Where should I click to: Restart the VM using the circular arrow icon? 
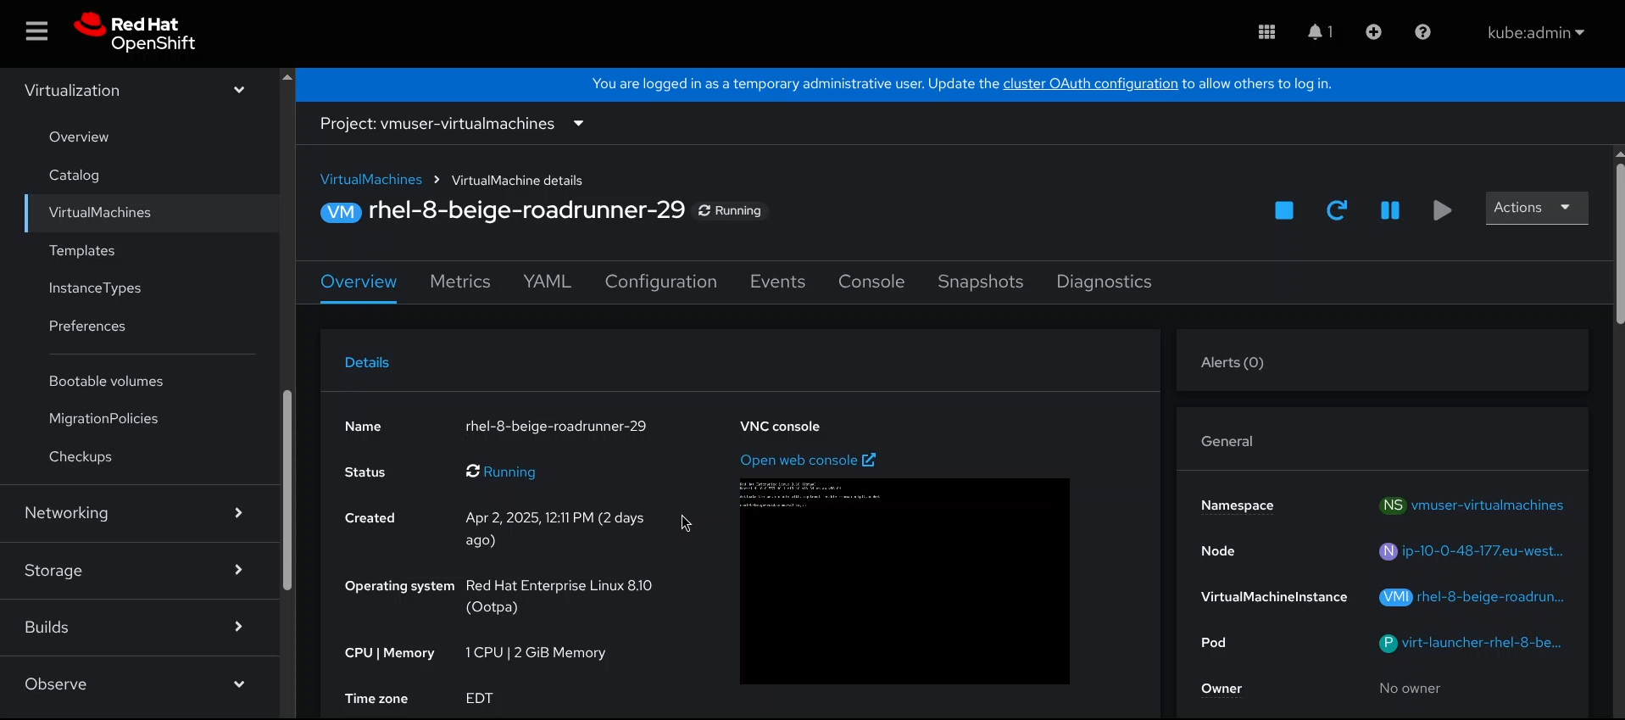pos(1337,210)
